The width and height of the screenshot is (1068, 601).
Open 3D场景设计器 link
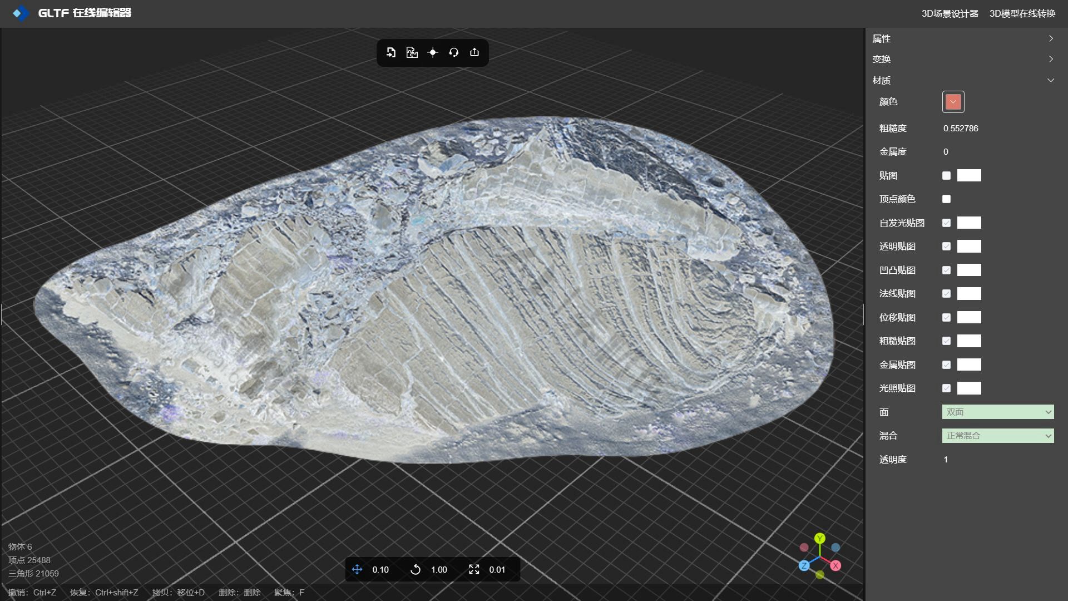(x=950, y=13)
